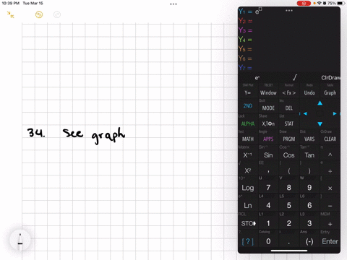Tap the X,T,Φ,n variable key
This screenshot has width=347, height=260.
268,123
